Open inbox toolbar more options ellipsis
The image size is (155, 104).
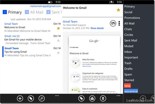click(x=57, y=96)
